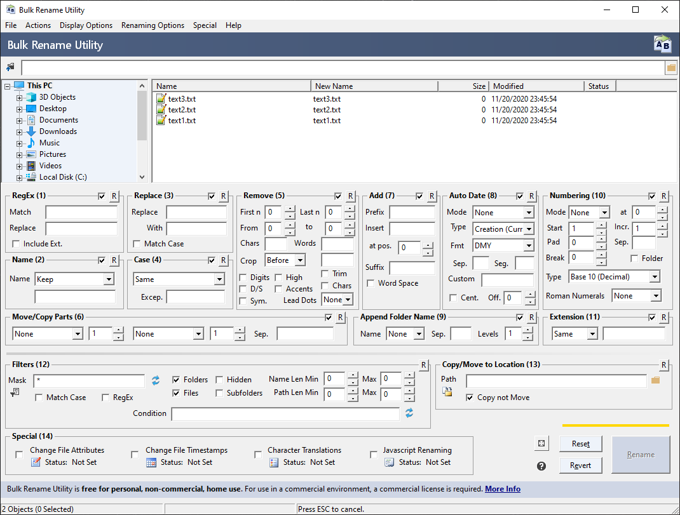The image size is (680, 515).
Task: Click the R reset button for Remove (5)
Action: (x=350, y=196)
